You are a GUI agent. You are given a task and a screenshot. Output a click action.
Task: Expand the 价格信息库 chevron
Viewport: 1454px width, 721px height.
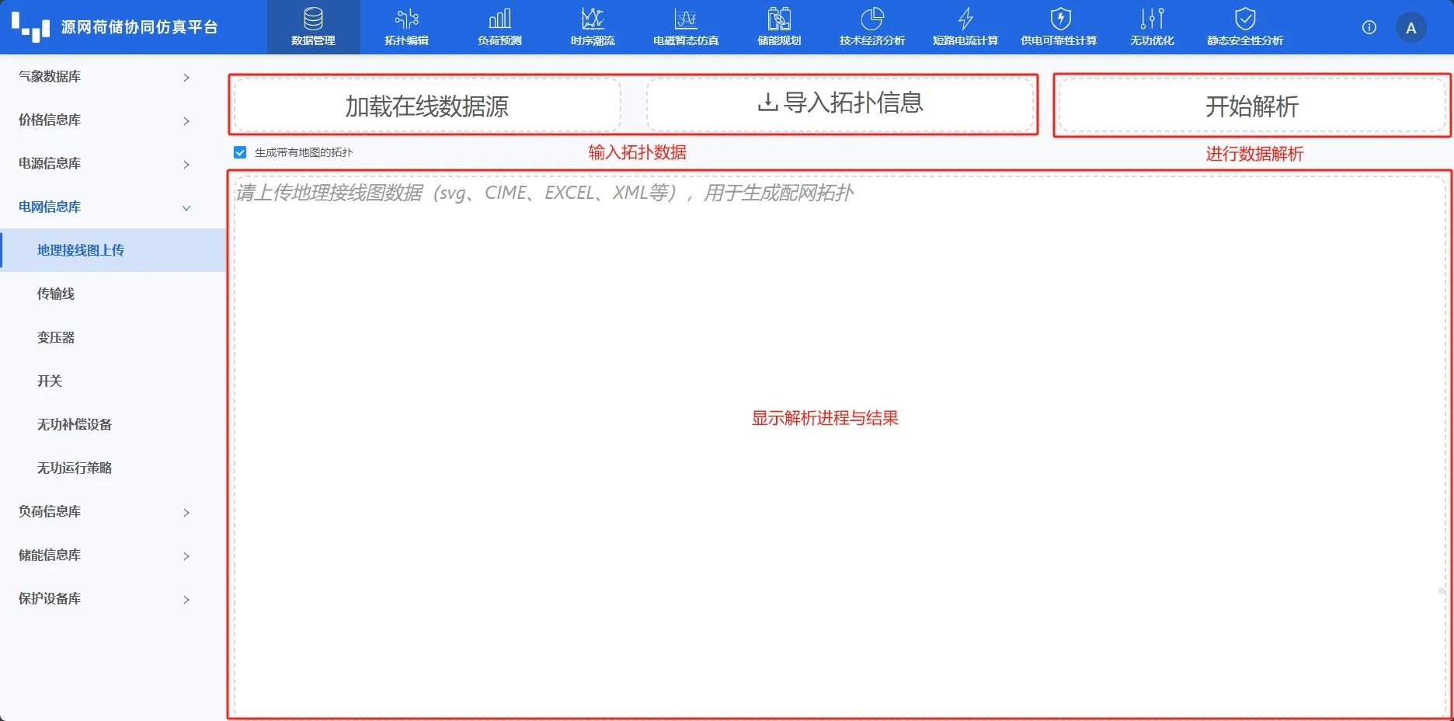[186, 120]
